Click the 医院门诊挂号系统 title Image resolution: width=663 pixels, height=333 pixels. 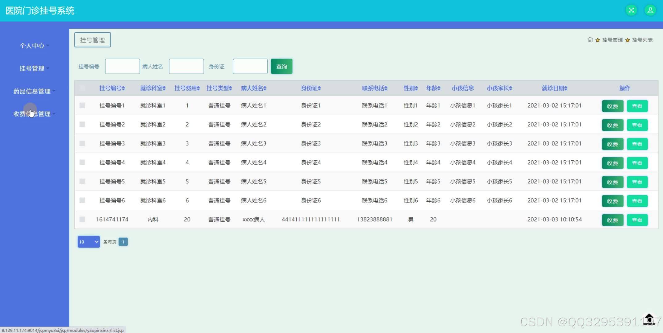pyautogui.click(x=40, y=11)
